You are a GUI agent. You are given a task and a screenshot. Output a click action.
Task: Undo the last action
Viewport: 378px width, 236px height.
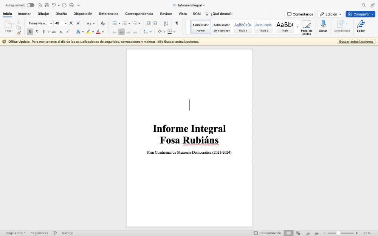(x=54, y=5)
